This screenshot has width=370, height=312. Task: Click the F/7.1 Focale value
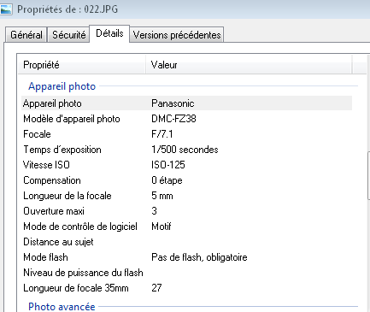pos(162,134)
